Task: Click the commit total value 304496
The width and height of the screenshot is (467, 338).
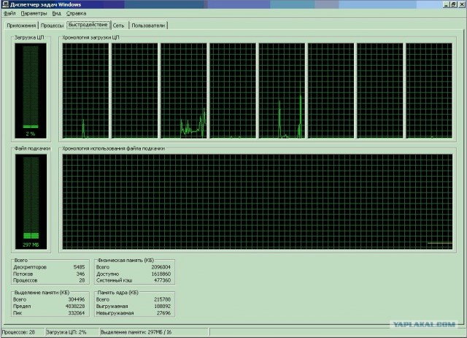Action: click(x=76, y=299)
